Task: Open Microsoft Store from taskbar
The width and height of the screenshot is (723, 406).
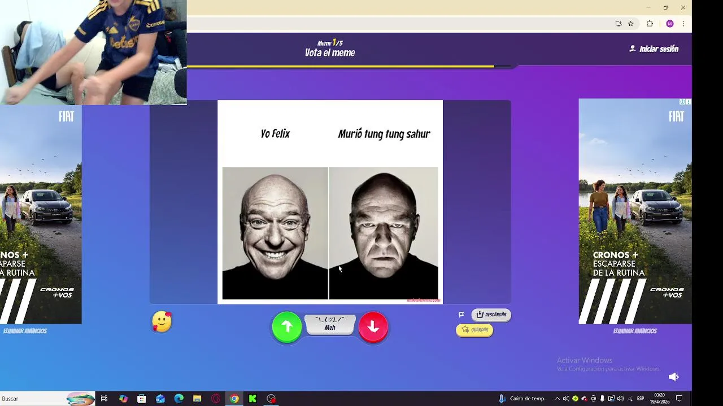Action: 142,399
